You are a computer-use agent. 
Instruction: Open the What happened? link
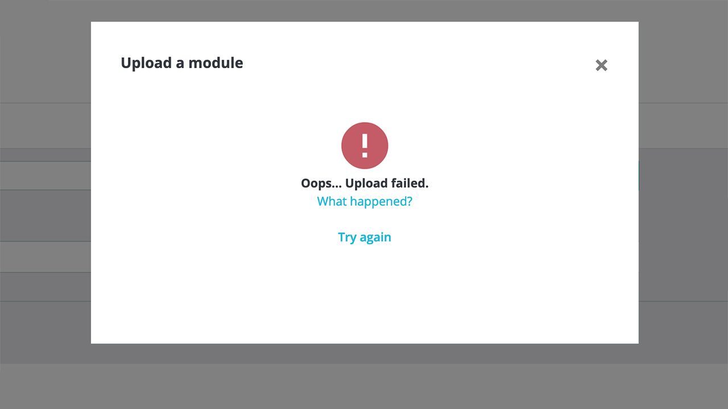(365, 201)
